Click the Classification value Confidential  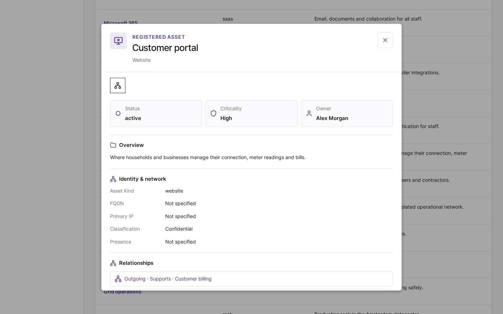tap(179, 229)
